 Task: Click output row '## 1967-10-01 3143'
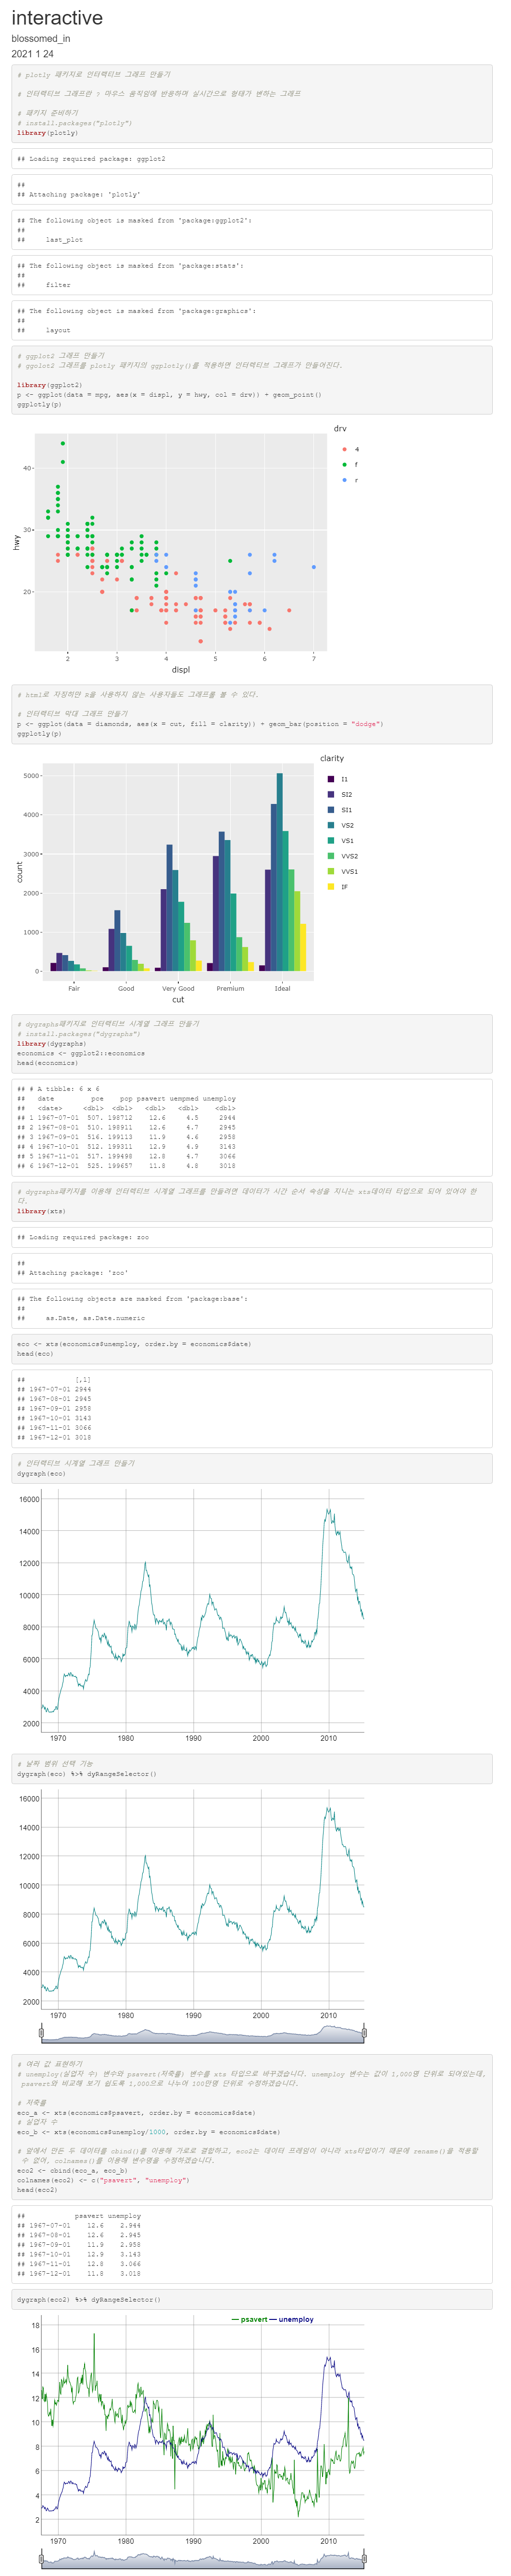coord(54,1418)
